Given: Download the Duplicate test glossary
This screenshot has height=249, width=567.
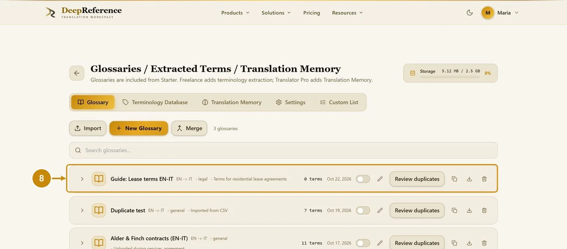Looking at the screenshot, I should [x=469, y=211].
